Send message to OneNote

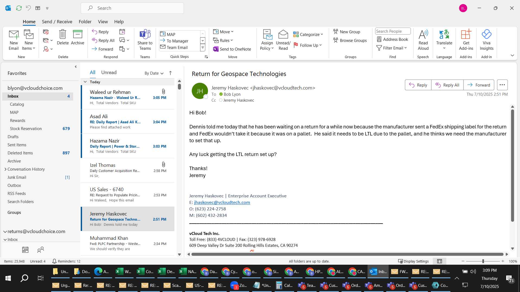(232, 49)
